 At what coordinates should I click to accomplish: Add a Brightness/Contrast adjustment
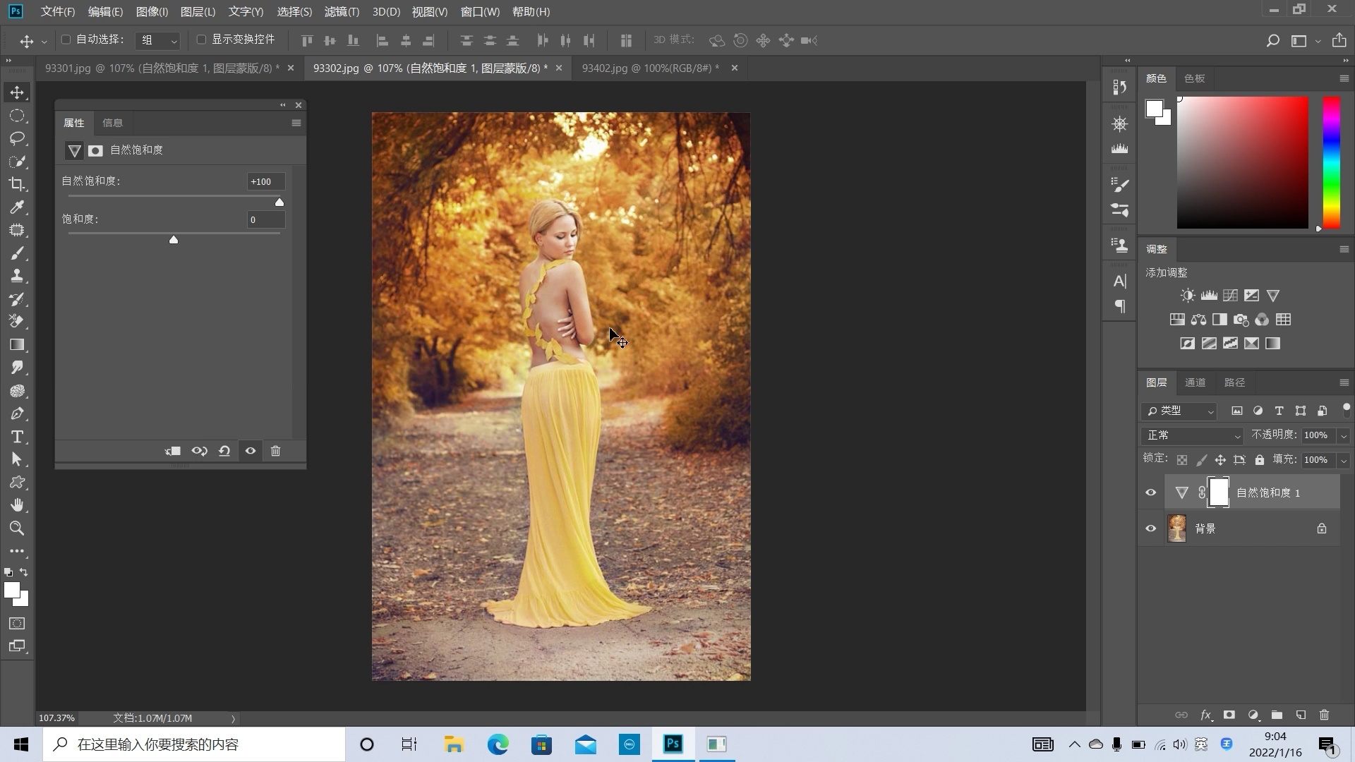pyautogui.click(x=1188, y=296)
